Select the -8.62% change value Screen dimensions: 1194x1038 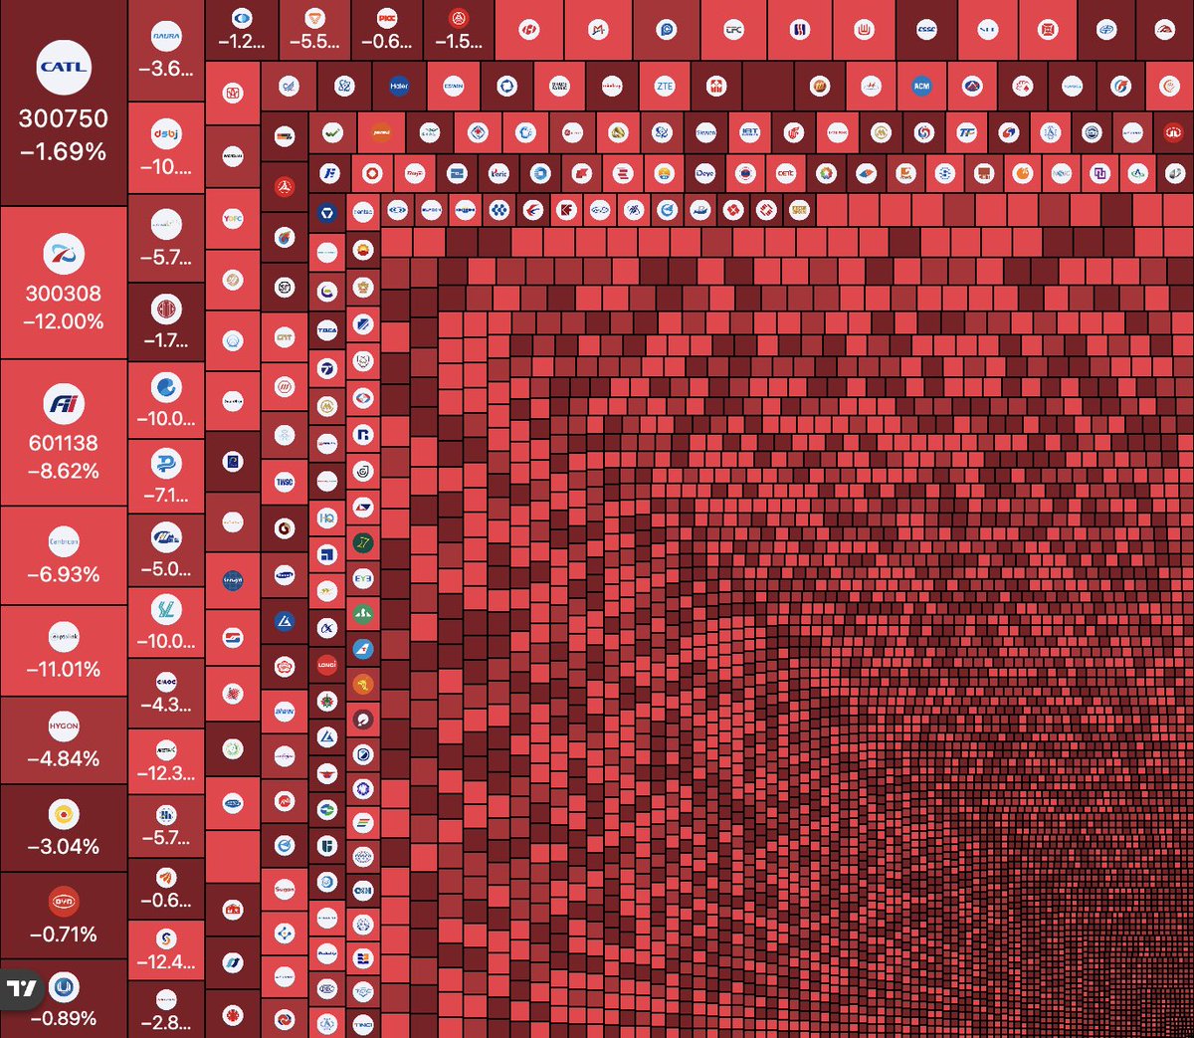(x=64, y=471)
